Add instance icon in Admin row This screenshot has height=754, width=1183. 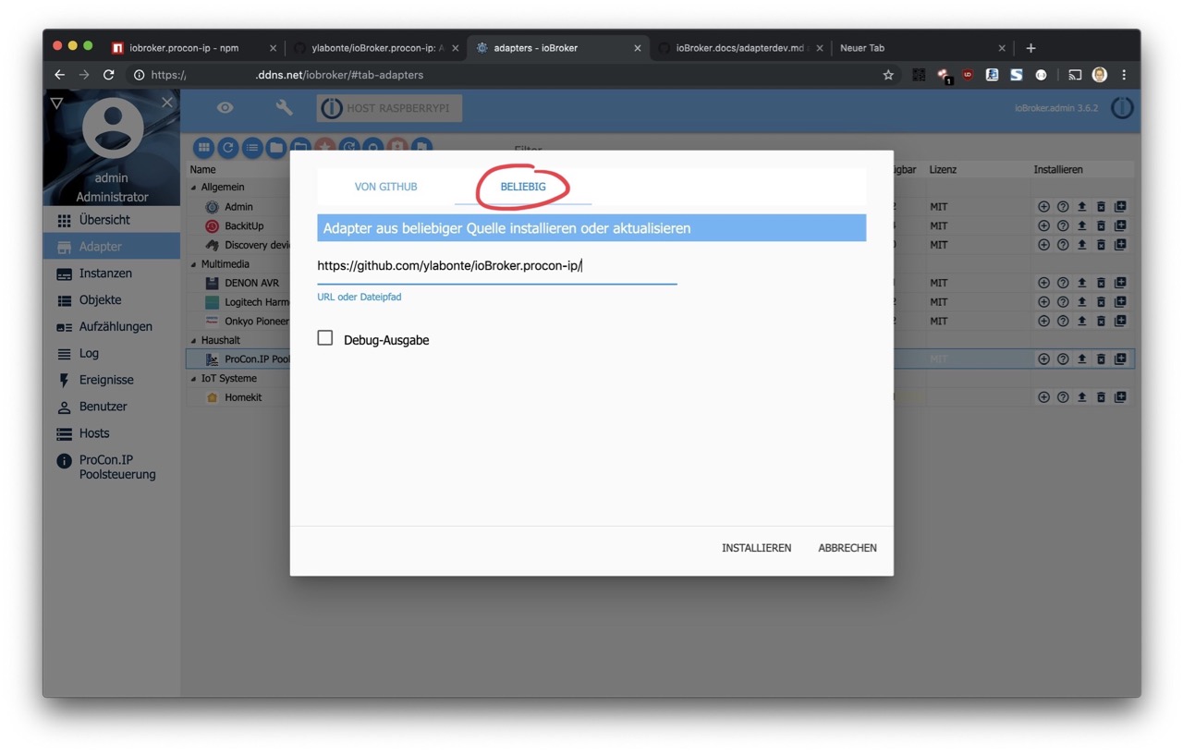coord(1043,207)
